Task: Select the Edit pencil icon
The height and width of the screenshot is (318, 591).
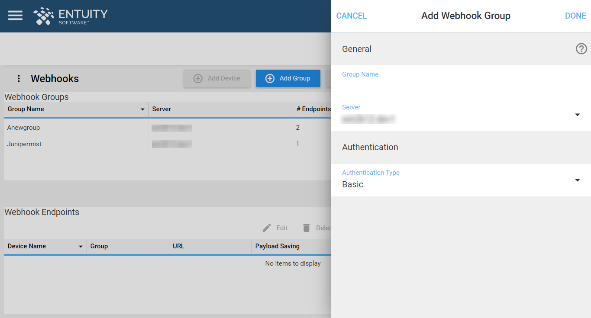Action: (268, 228)
